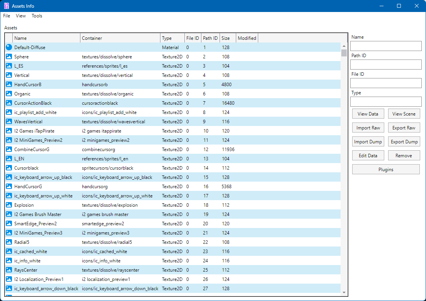
Task: Click the Size column header
Action: [228, 38]
